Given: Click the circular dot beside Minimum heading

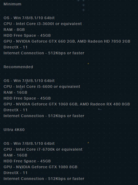Looking at the screenshot, I should click(83, 5).
